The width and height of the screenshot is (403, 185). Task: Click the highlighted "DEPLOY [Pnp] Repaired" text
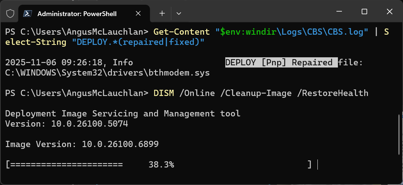pos(279,62)
